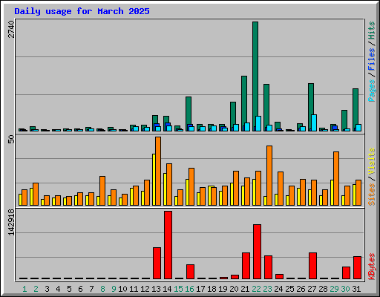Click the orange bar for day 29
The height and width of the screenshot is (297, 380).
[x=336, y=178]
